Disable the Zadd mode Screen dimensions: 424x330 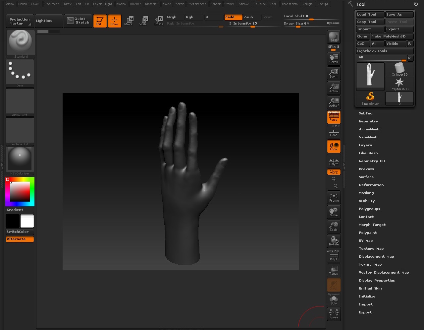[233, 17]
